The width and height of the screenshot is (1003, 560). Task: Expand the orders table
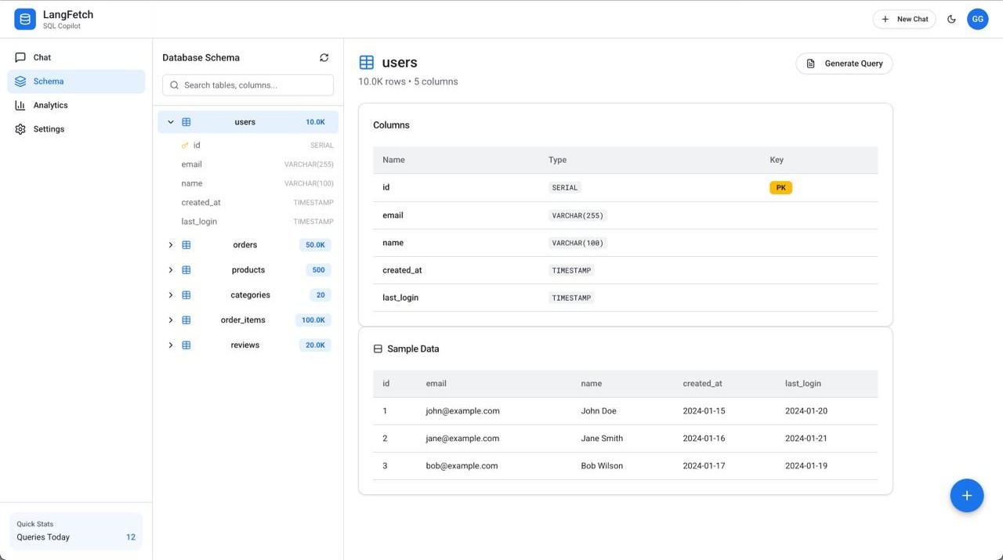170,244
